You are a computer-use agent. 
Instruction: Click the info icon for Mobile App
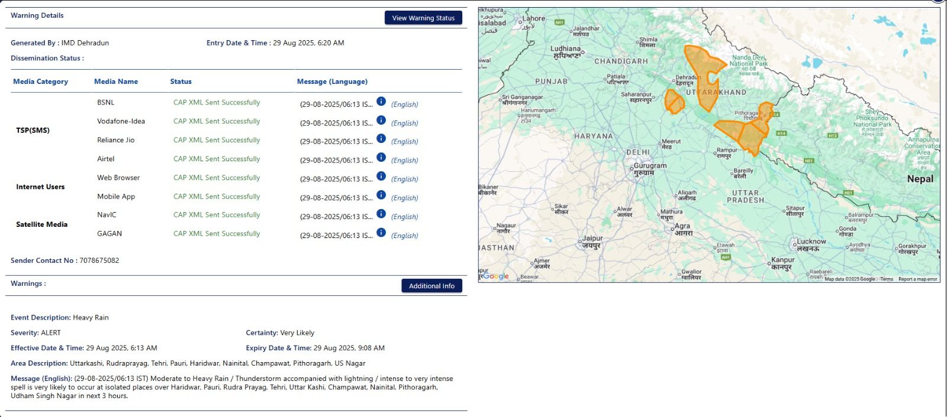point(381,196)
